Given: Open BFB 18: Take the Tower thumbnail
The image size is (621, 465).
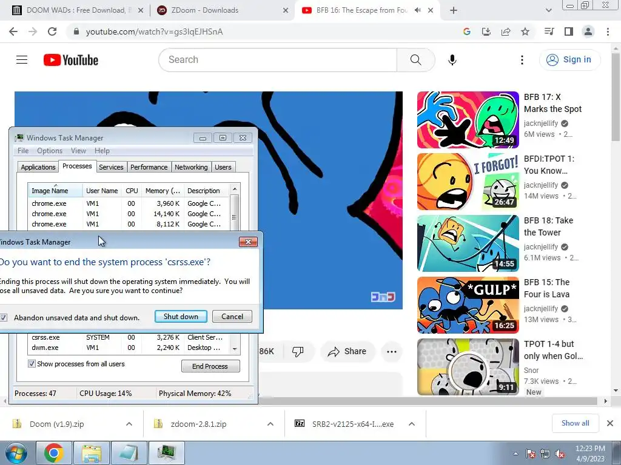Looking at the screenshot, I should (x=468, y=243).
